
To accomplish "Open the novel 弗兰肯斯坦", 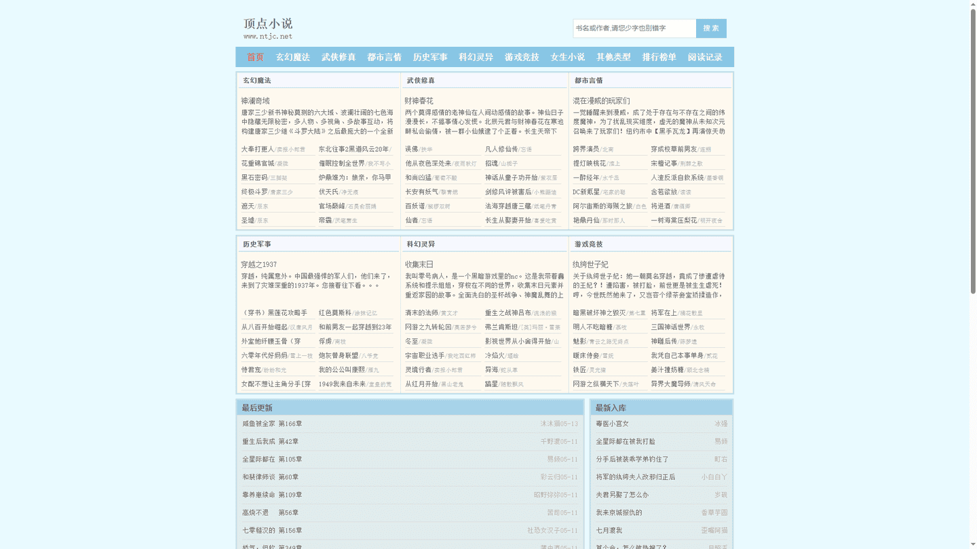I will (x=501, y=327).
